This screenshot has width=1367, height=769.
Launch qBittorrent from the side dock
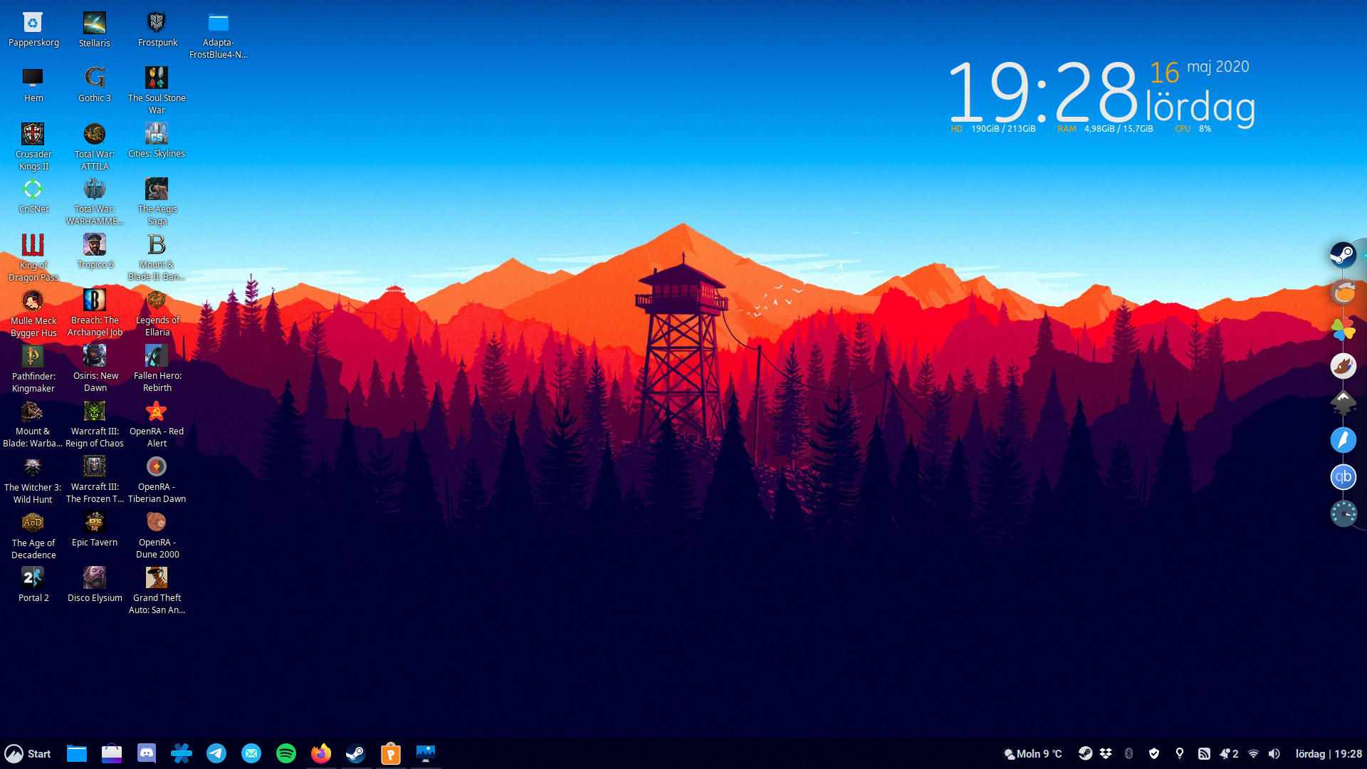pos(1344,477)
